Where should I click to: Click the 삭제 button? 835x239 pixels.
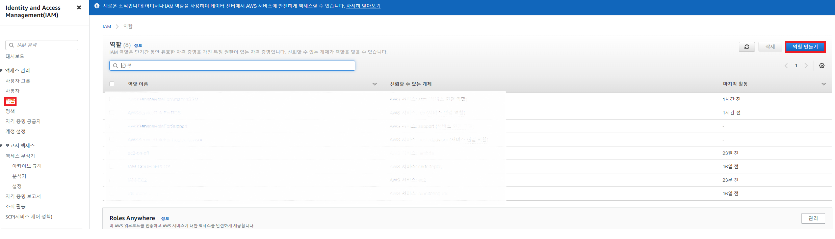[770, 47]
